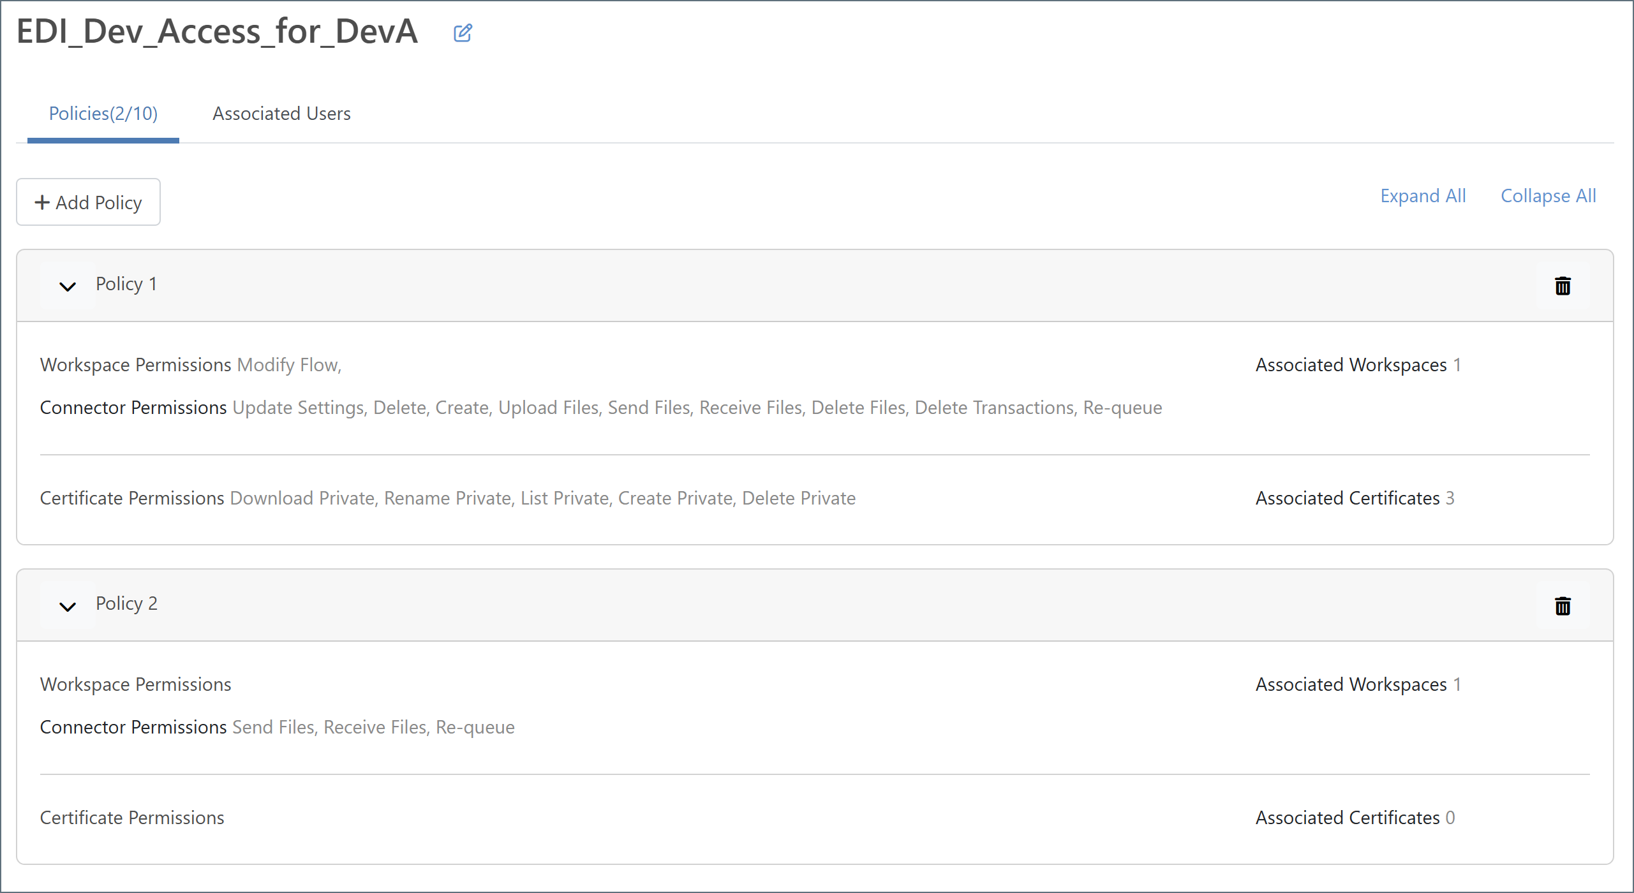Delete Policy 1 with trash icon
This screenshot has width=1634, height=893.
pyautogui.click(x=1563, y=286)
